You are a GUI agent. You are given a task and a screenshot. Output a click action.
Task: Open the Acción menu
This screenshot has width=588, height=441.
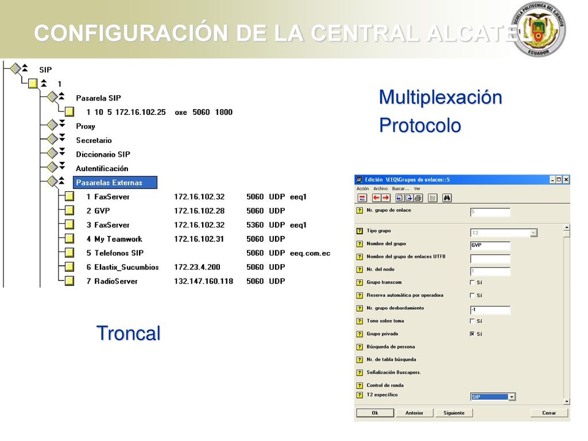click(x=363, y=188)
